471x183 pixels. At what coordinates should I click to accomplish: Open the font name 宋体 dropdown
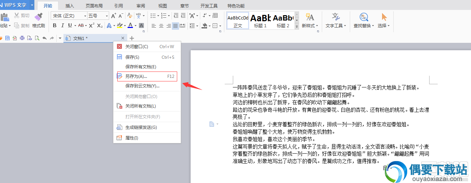[x=85, y=16]
